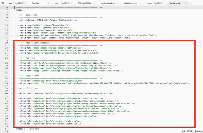Click the charset=utf-8 meta line

click(58, 33)
